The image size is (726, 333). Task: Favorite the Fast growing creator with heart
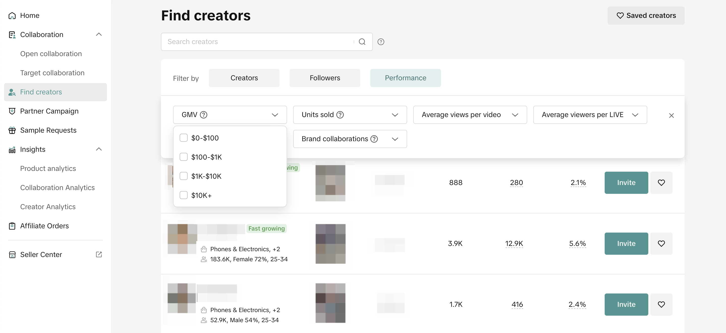coord(661,244)
